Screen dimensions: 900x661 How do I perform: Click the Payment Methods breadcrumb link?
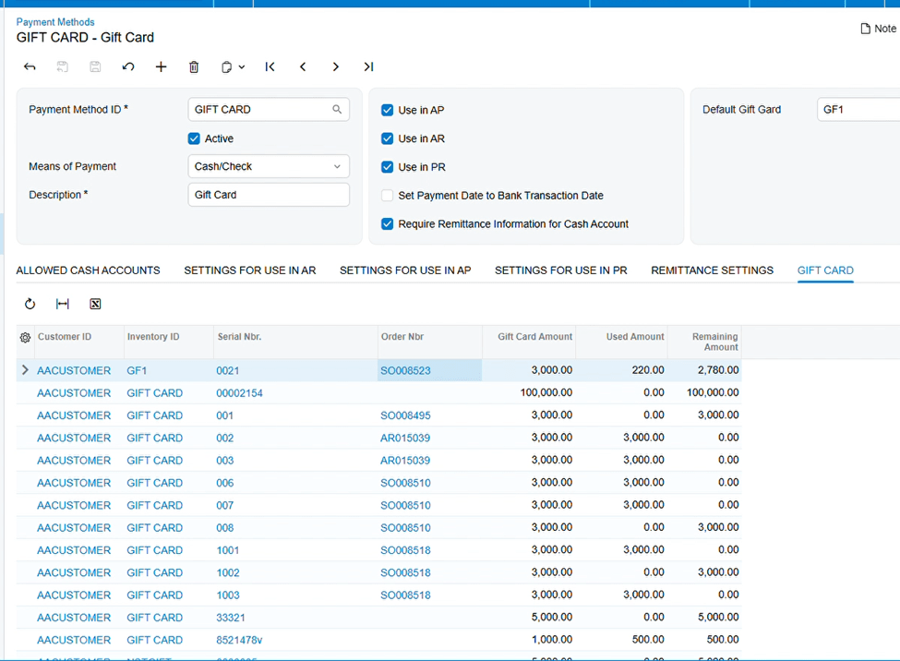pyautogui.click(x=55, y=22)
